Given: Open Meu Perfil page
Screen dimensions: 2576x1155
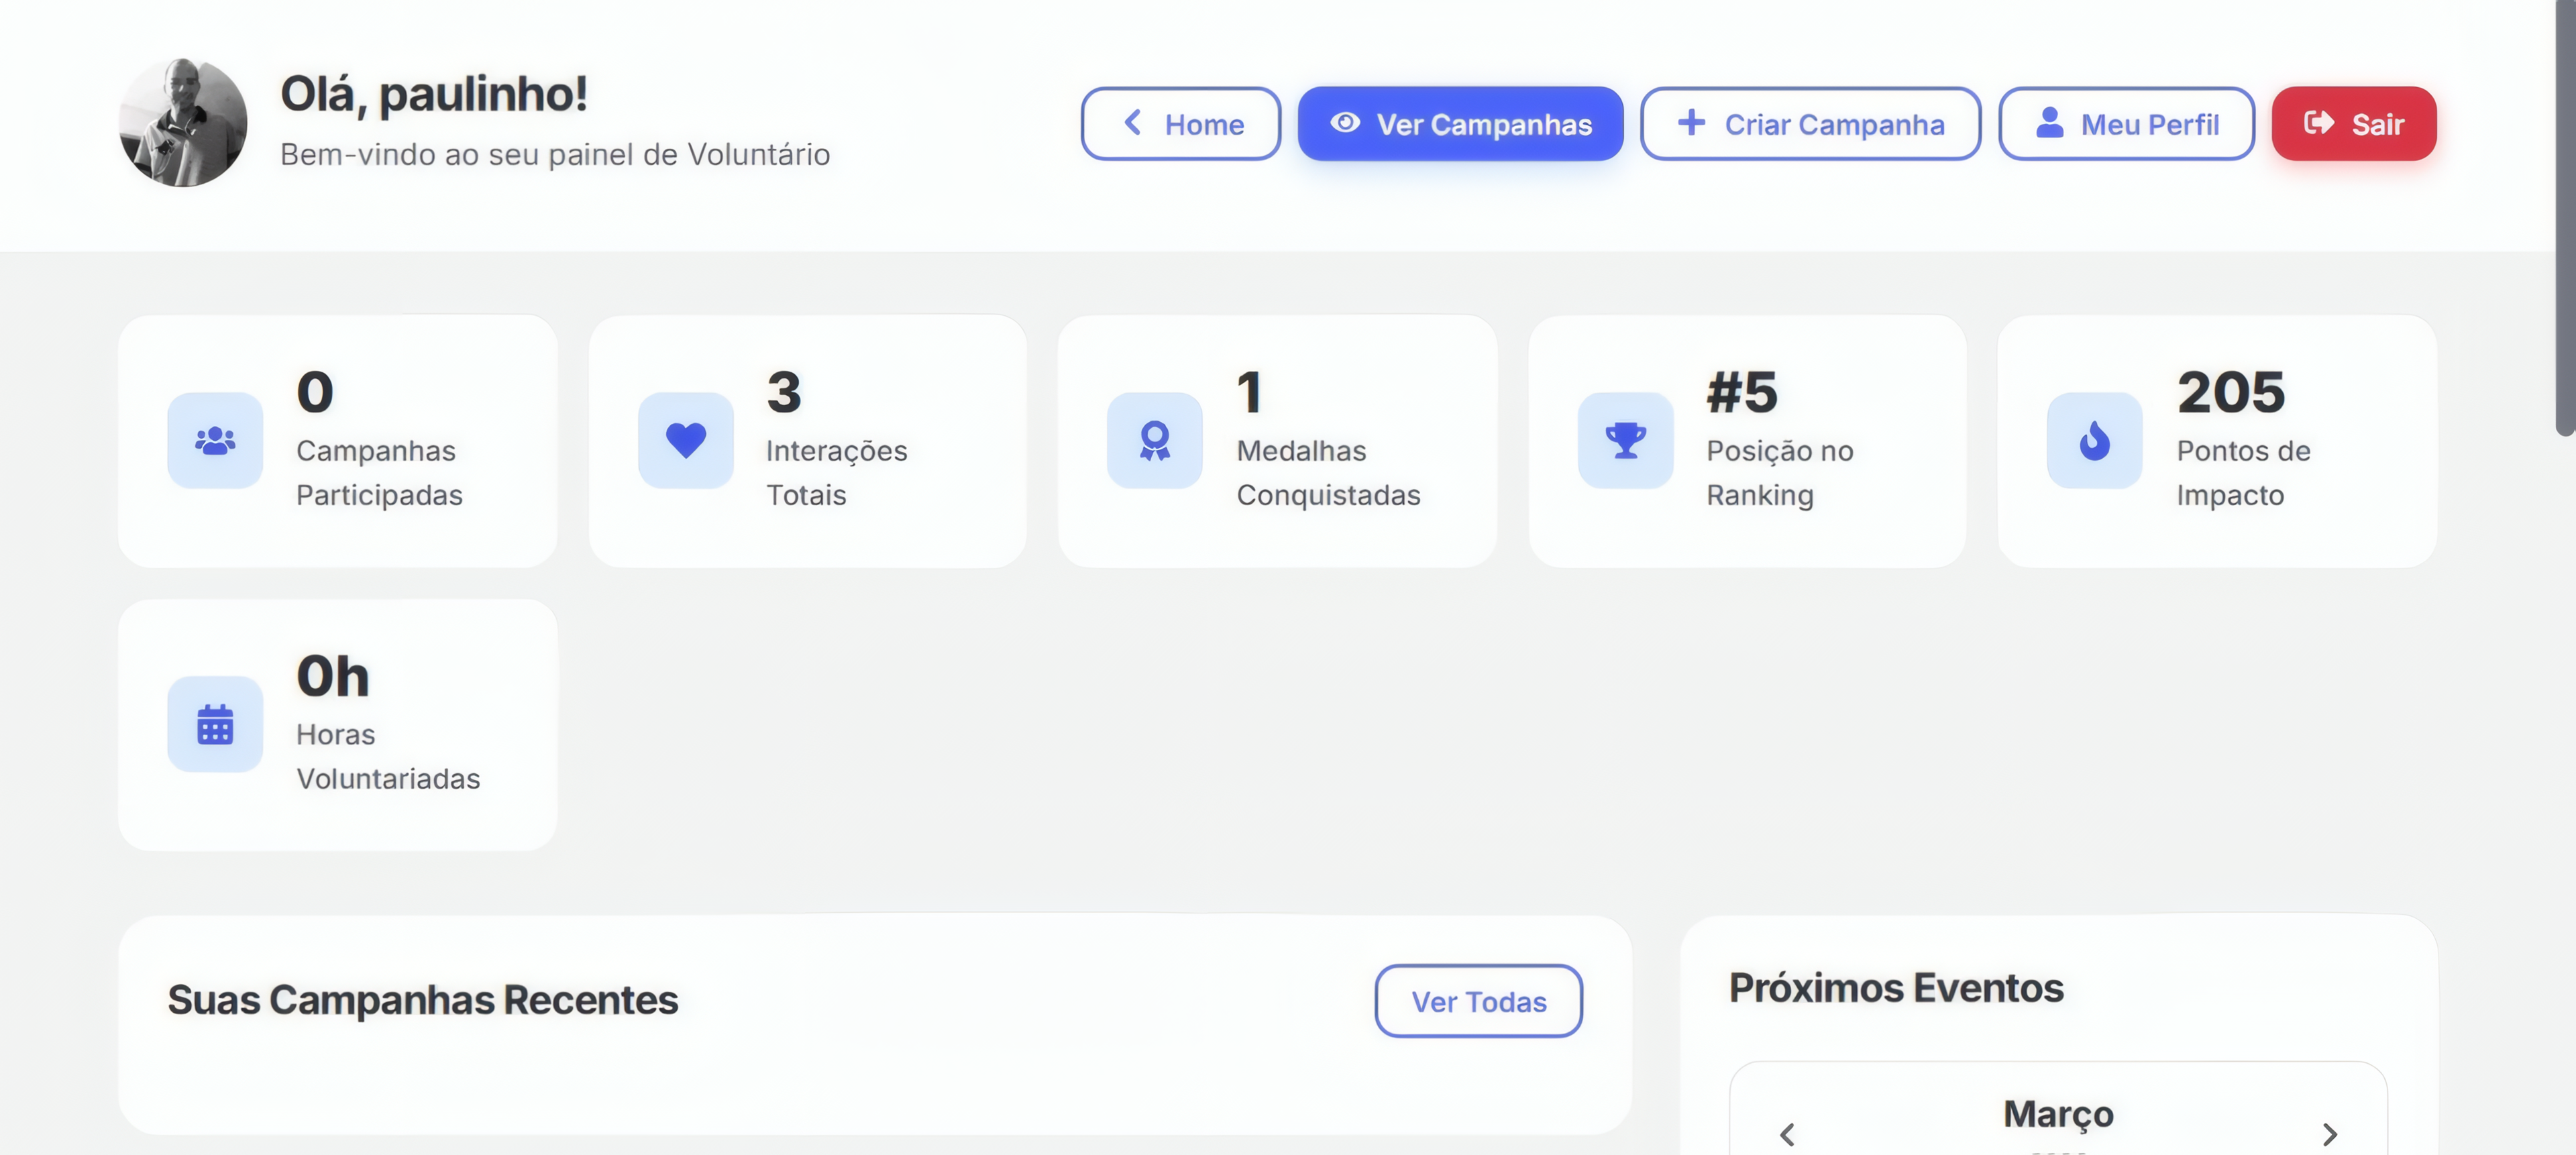Looking at the screenshot, I should [x=2126, y=124].
